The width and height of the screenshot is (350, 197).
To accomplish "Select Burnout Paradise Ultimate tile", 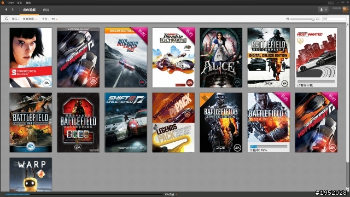I will click(x=173, y=57).
